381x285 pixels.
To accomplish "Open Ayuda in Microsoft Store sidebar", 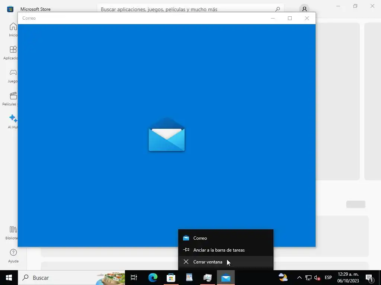I will (x=13, y=256).
